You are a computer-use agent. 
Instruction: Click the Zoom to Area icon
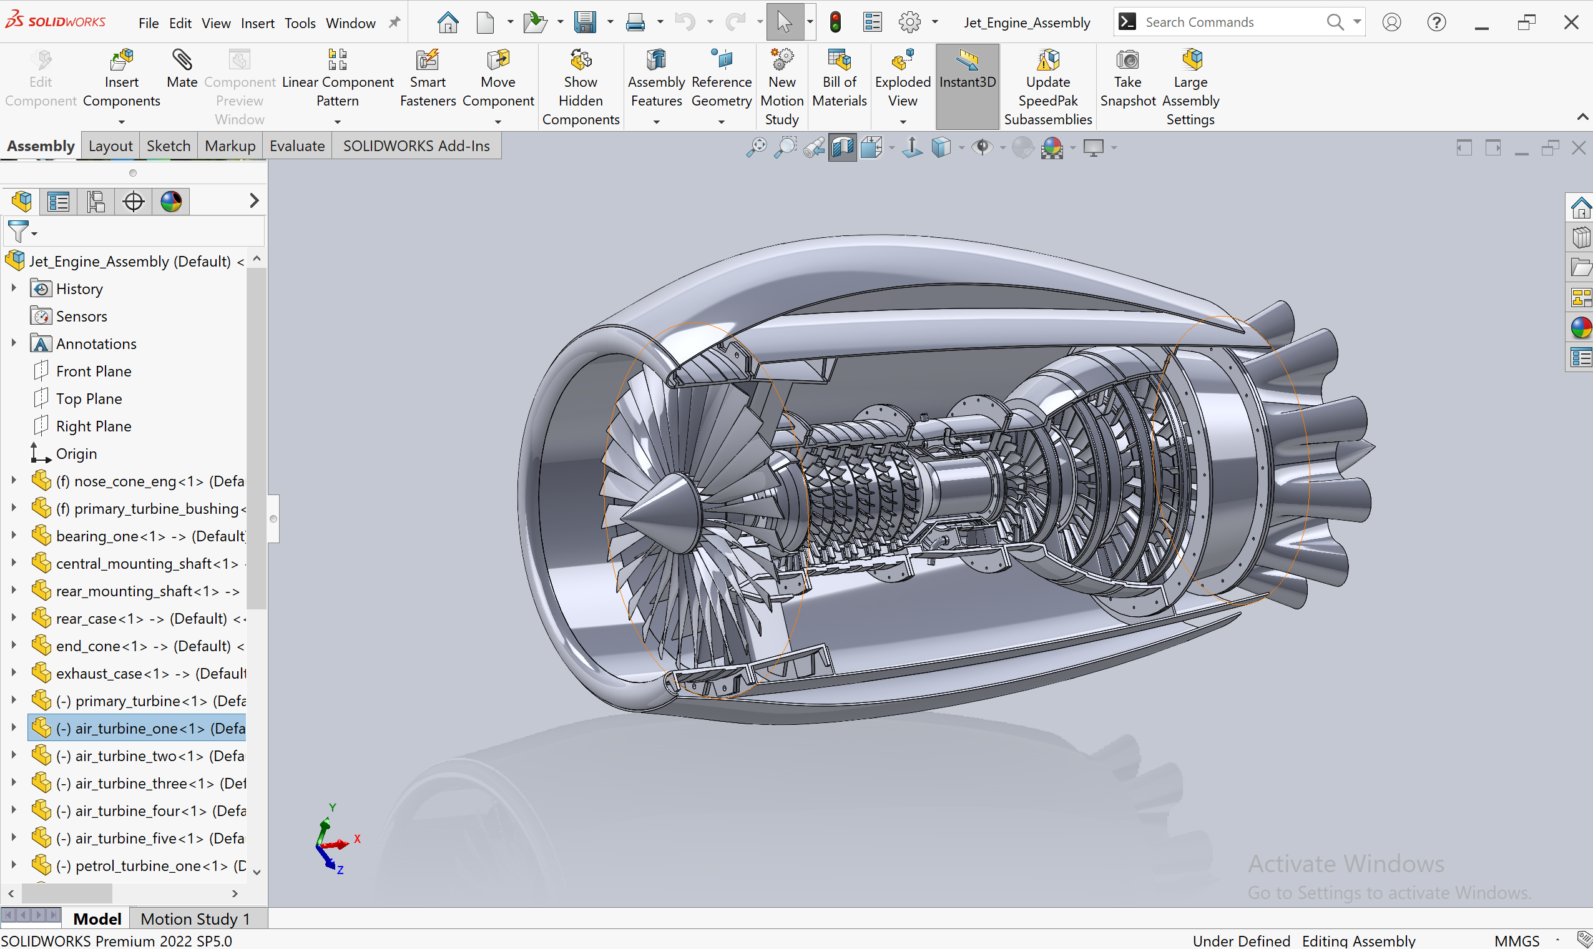(785, 148)
